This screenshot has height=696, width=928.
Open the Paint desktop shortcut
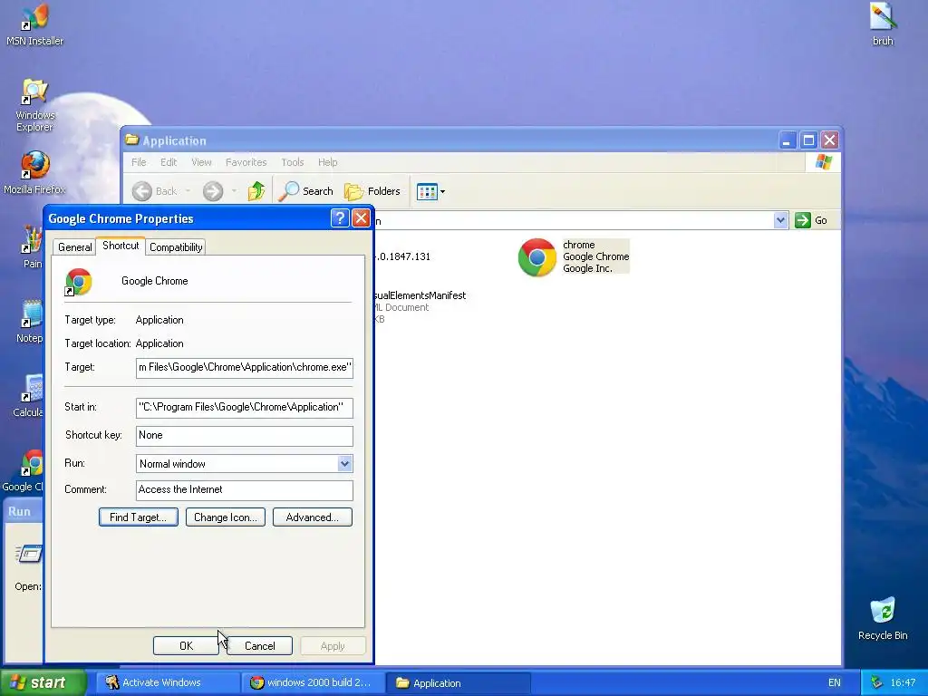tap(33, 246)
